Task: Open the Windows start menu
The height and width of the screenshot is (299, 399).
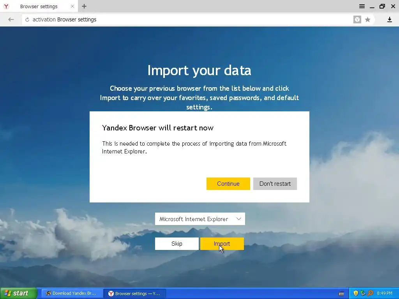Action: click(18, 293)
